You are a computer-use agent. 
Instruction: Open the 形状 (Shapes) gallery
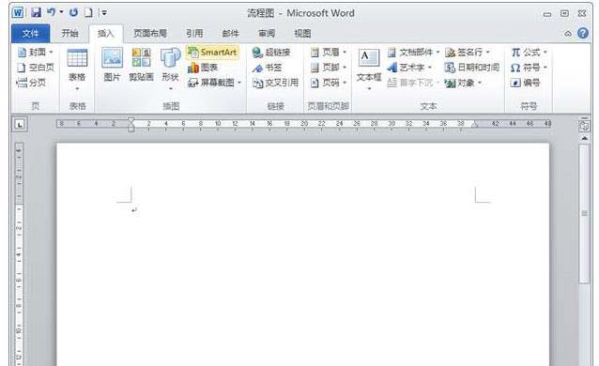(x=170, y=69)
